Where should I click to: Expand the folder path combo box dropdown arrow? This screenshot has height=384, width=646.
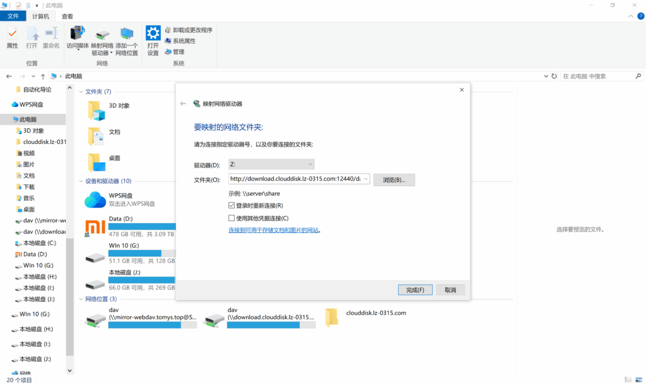point(366,179)
